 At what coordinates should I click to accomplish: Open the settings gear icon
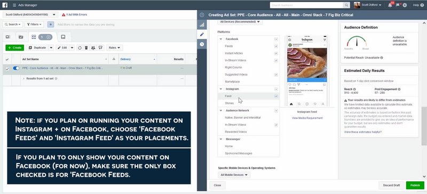point(405,5)
